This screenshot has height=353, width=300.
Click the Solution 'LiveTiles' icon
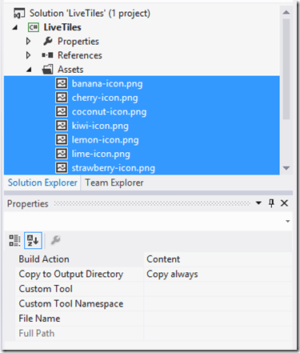[x=19, y=14]
